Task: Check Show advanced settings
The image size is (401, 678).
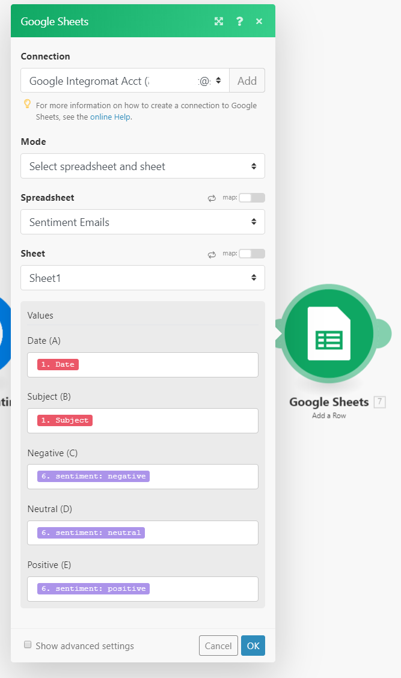Action: [x=28, y=645]
